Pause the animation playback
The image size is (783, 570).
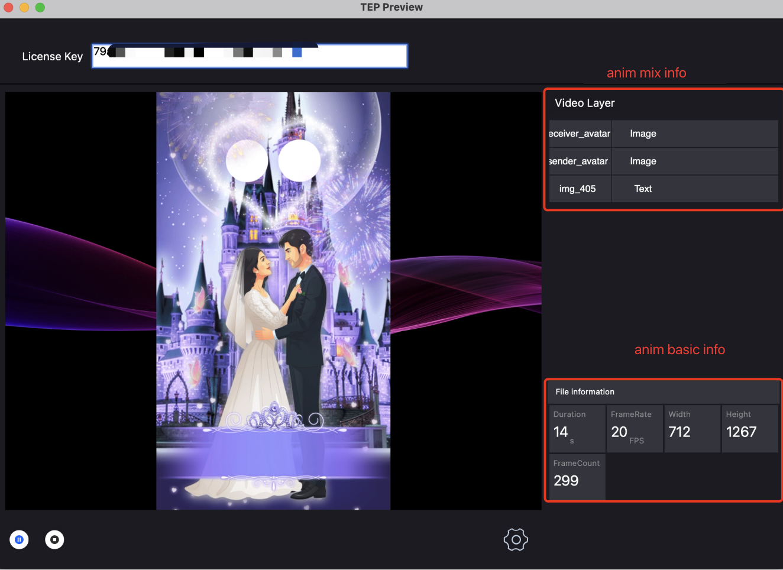(x=19, y=539)
